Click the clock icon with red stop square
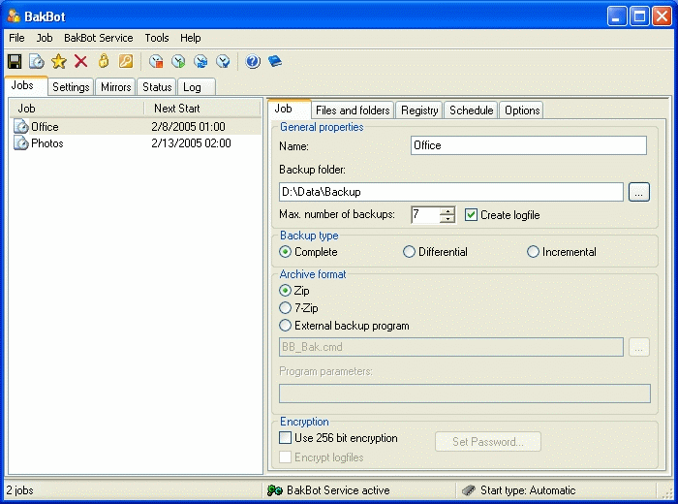Screen dimensions: 678x504 click(156, 61)
